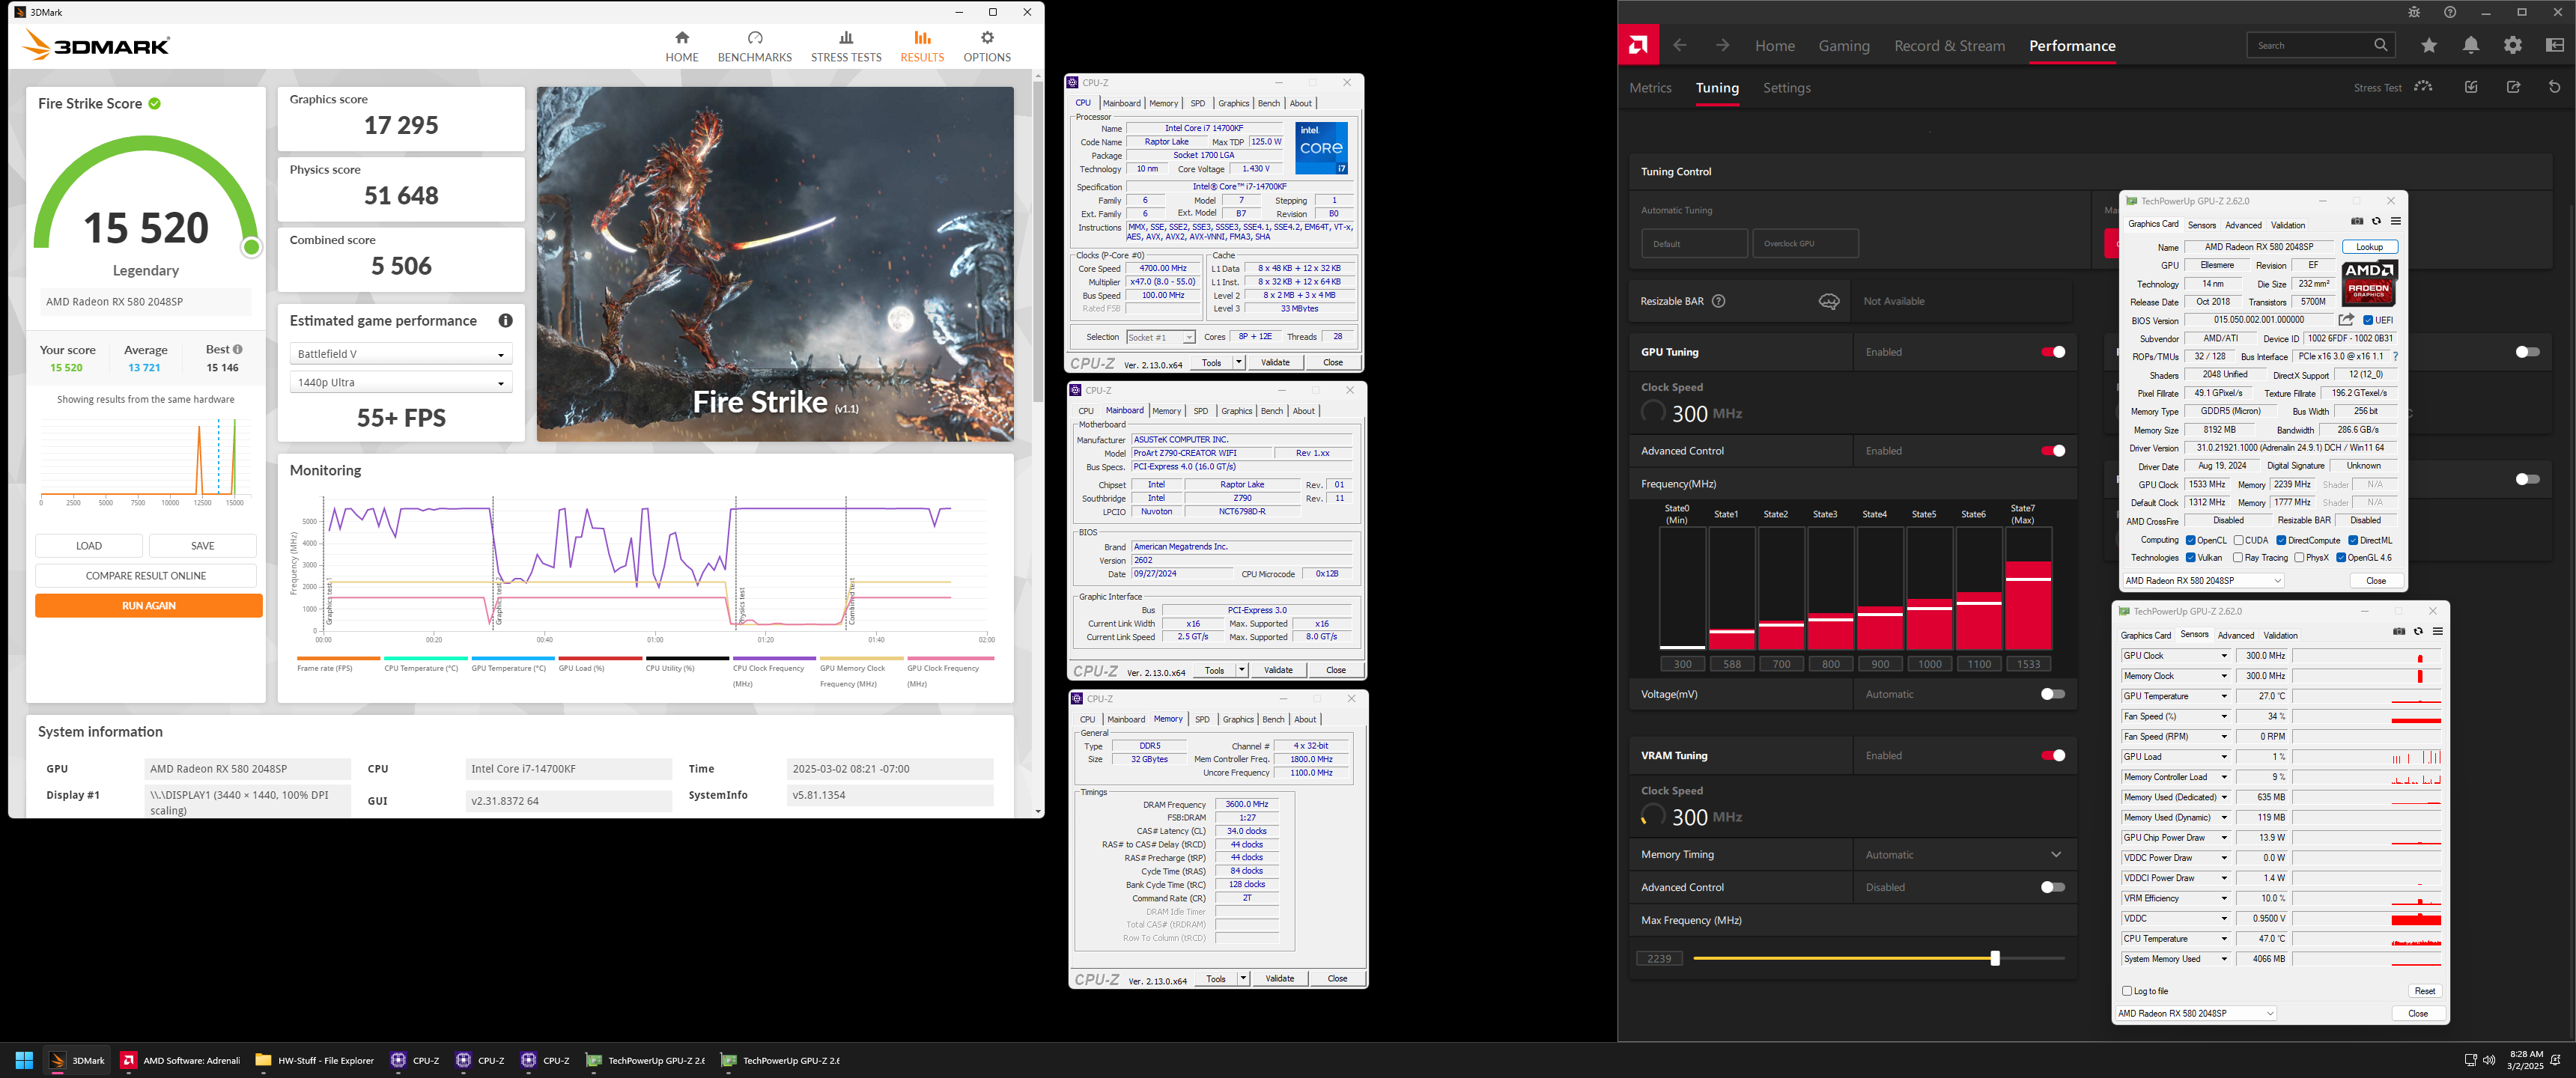Open Advanced tab in GPU-Z Graphics Card window
The height and width of the screenshot is (1078, 2576).
(2243, 225)
